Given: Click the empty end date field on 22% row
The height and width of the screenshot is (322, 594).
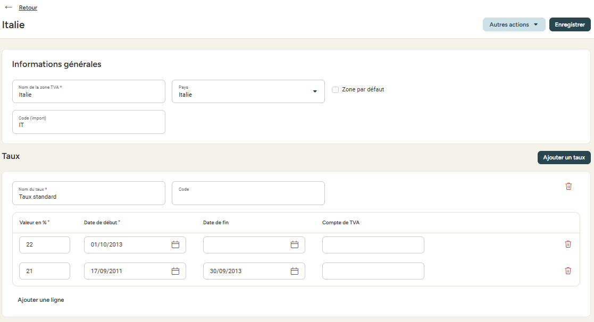Looking at the screenshot, I should click(254, 245).
